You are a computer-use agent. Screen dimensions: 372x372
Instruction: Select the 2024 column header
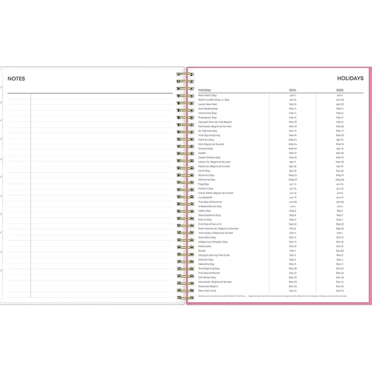(293, 90)
